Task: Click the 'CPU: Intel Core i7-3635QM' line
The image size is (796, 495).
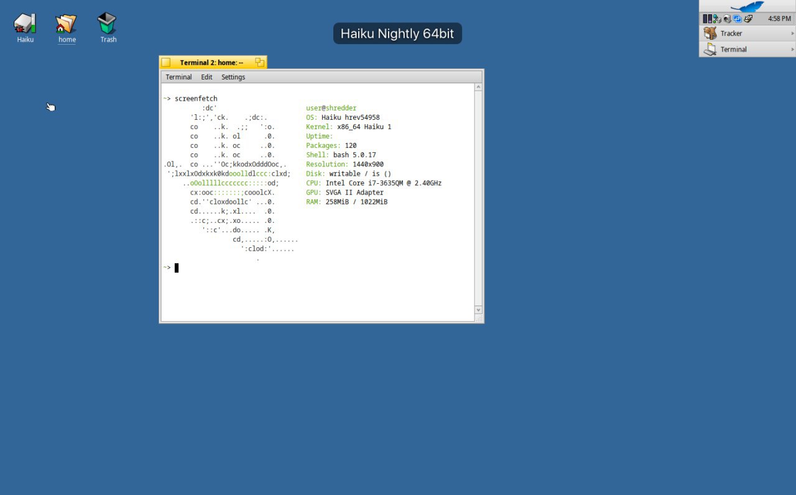Action: 374,183
